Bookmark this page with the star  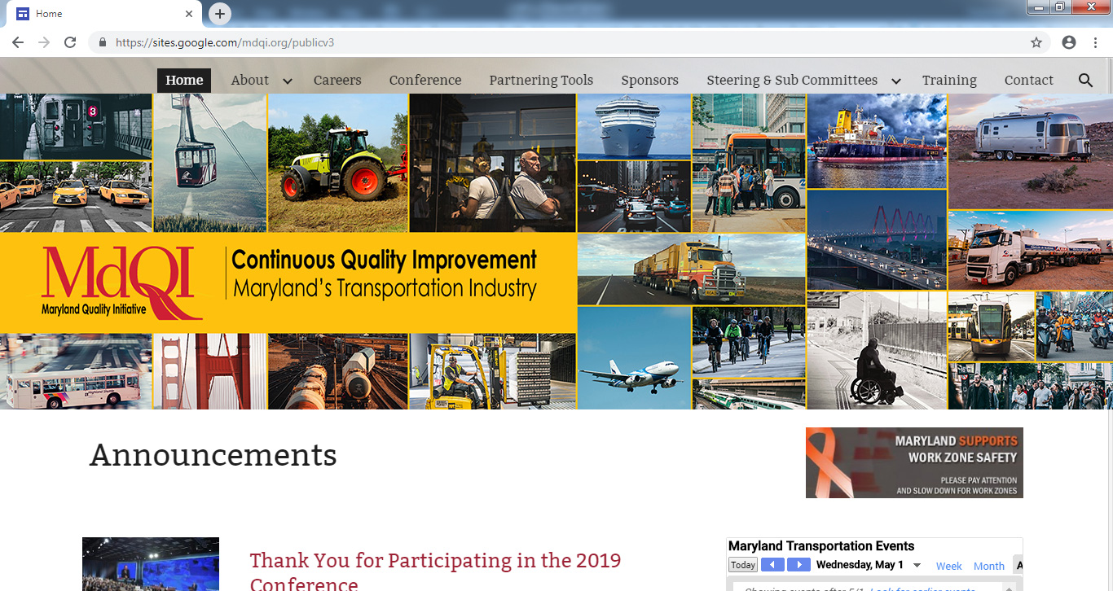[1036, 42]
